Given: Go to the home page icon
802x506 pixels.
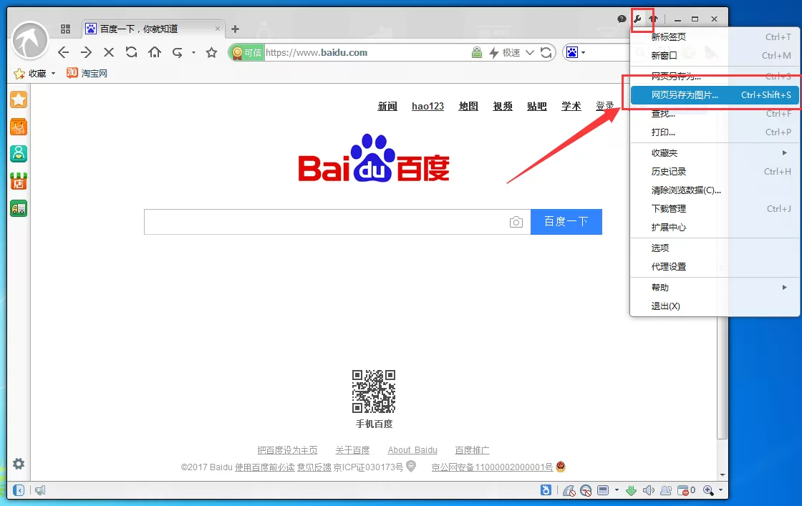Looking at the screenshot, I should click(155, 52).
